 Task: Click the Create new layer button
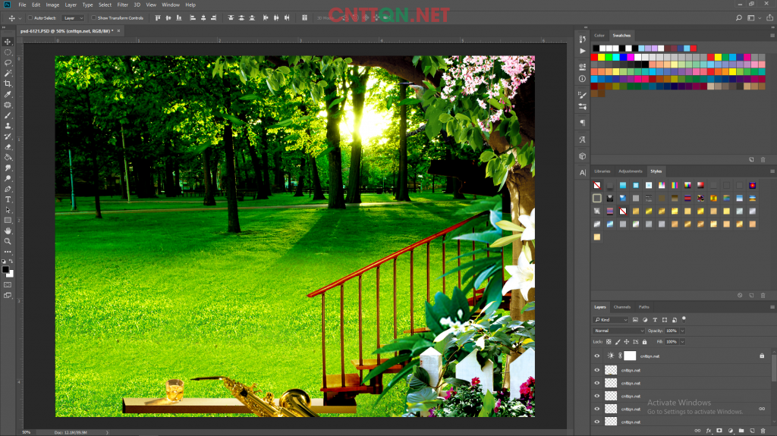[x=752, y=431]
